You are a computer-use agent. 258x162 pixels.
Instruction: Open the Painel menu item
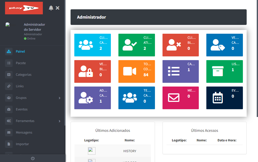pos(20,51)
